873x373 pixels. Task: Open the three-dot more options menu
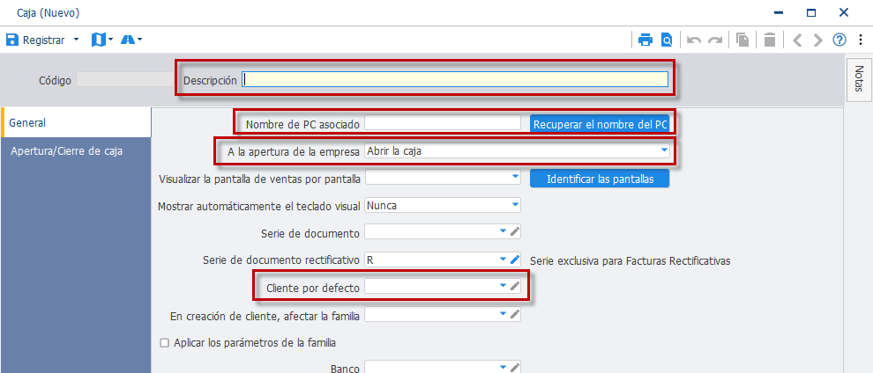click(860, 40)
